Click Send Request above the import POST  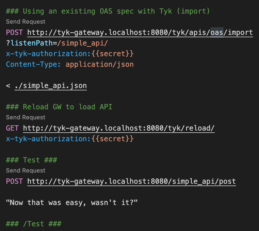26,22
